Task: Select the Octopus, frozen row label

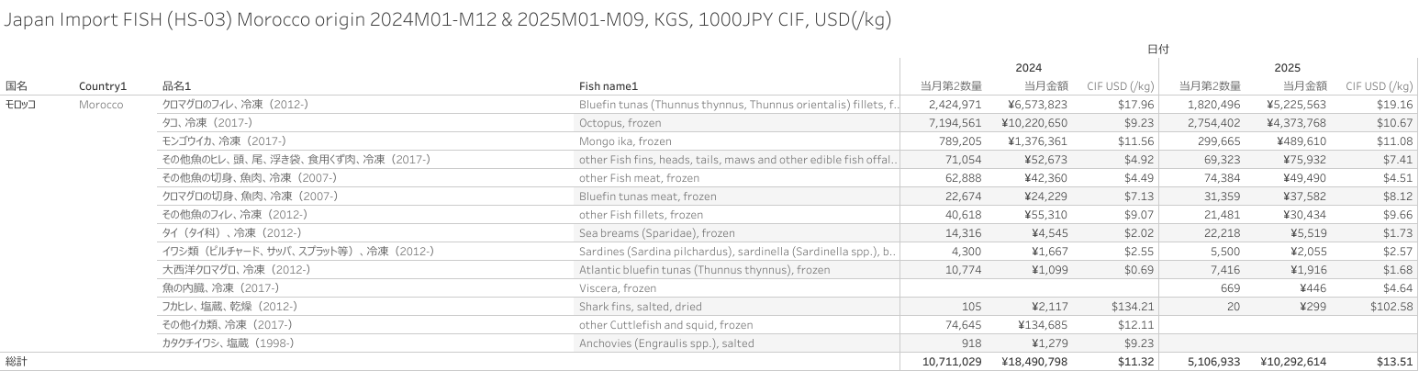Action: 620,123
